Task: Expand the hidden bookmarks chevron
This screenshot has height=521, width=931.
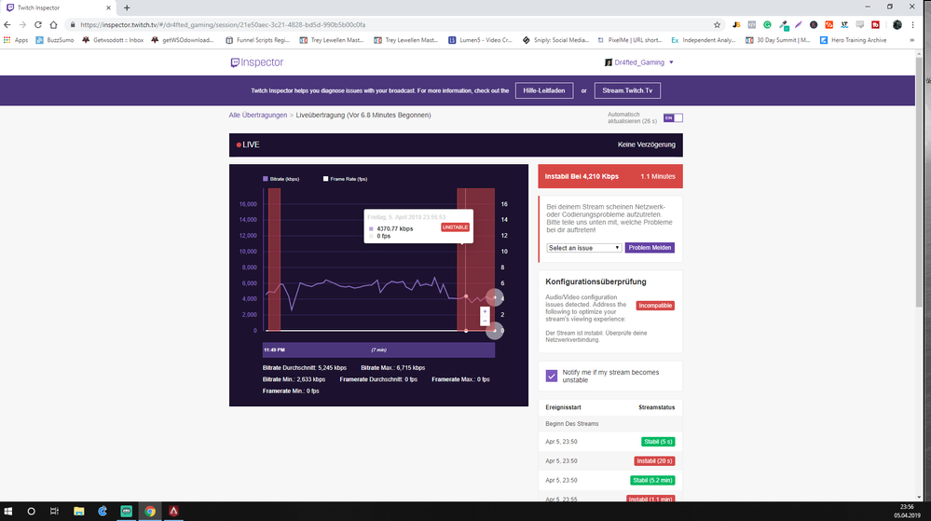Action: 912,40
